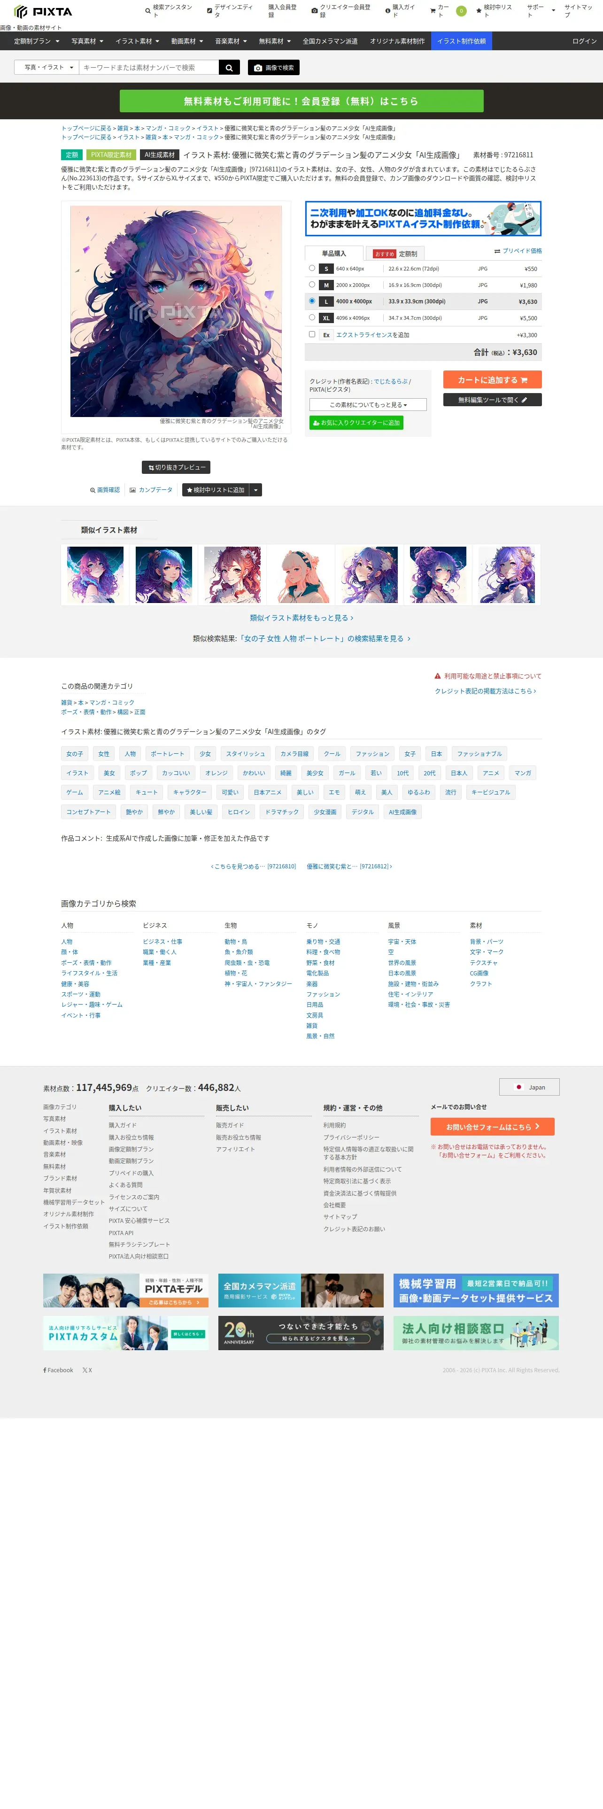Open the Japan region selector
The width and height of the screenshot is (603, 1809).
[529, 1087]
